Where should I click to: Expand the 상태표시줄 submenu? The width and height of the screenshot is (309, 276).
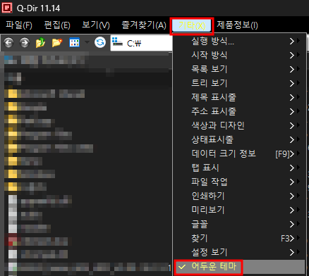(239, 139)
